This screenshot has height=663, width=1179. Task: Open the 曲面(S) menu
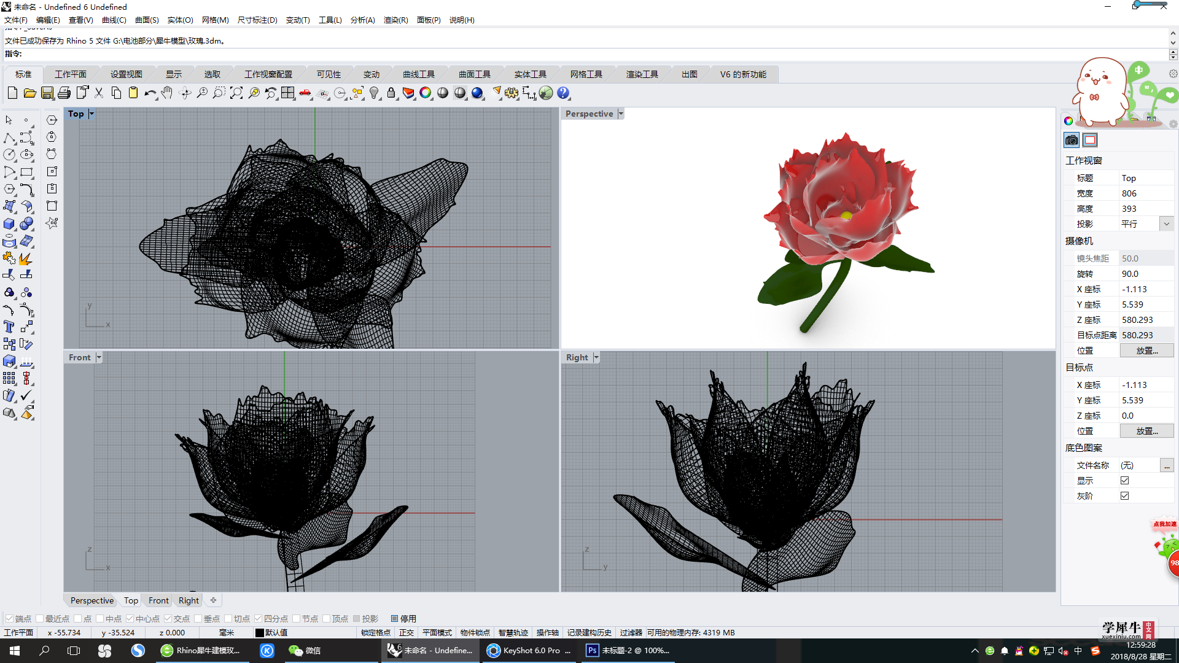(147, 20)
